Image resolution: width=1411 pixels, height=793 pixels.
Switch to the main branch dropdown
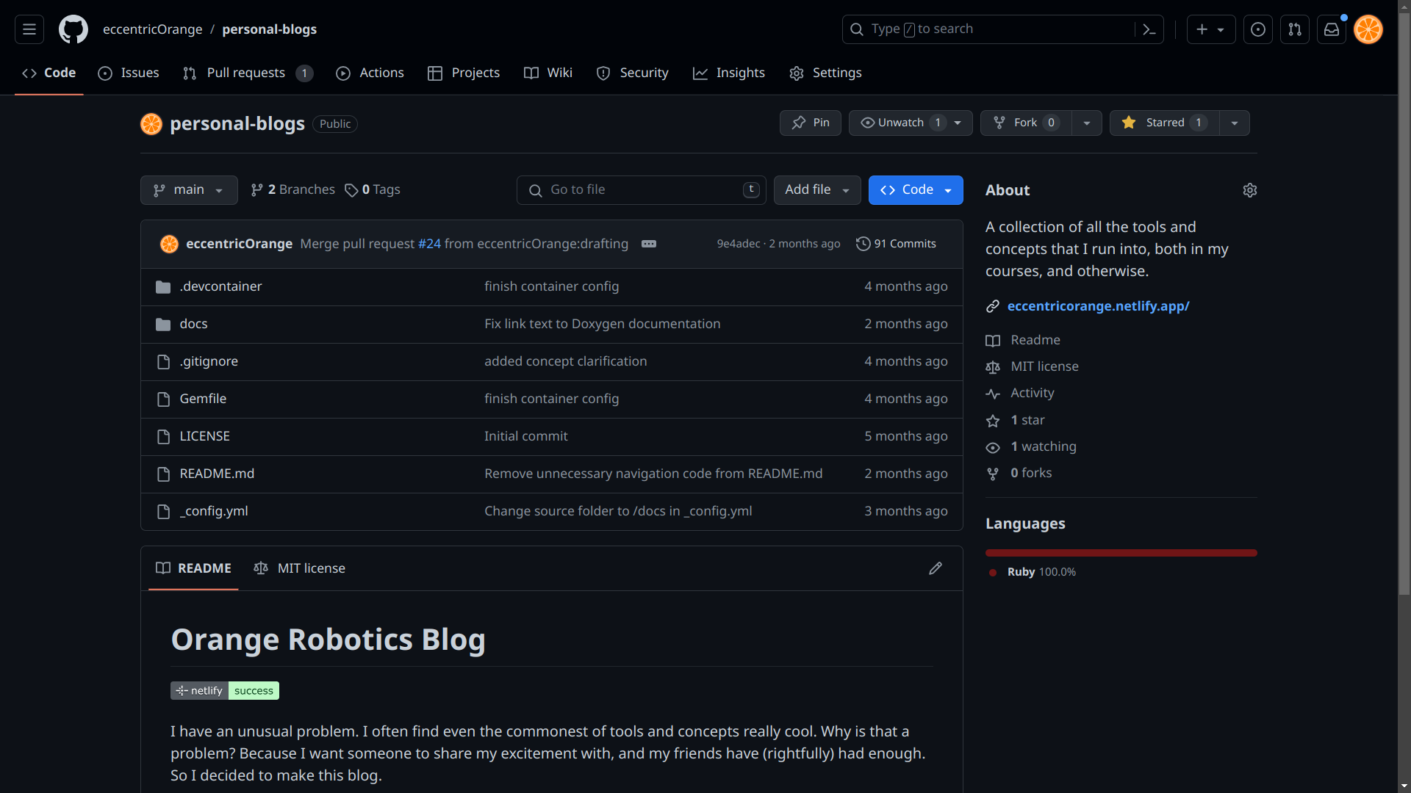pyautogui.click(x=189, y=189)
